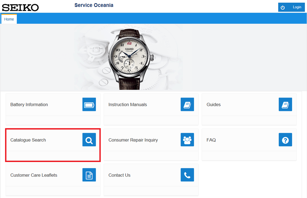Select the Catalogue Search text label
This screenshot has width=307, height=198.
click(28, 140)
